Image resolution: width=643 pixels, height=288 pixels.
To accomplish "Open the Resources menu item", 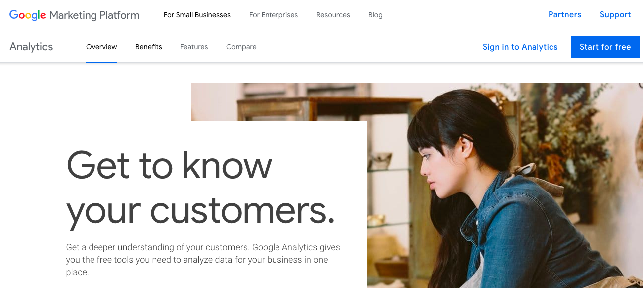I will (x=333, y=15).
